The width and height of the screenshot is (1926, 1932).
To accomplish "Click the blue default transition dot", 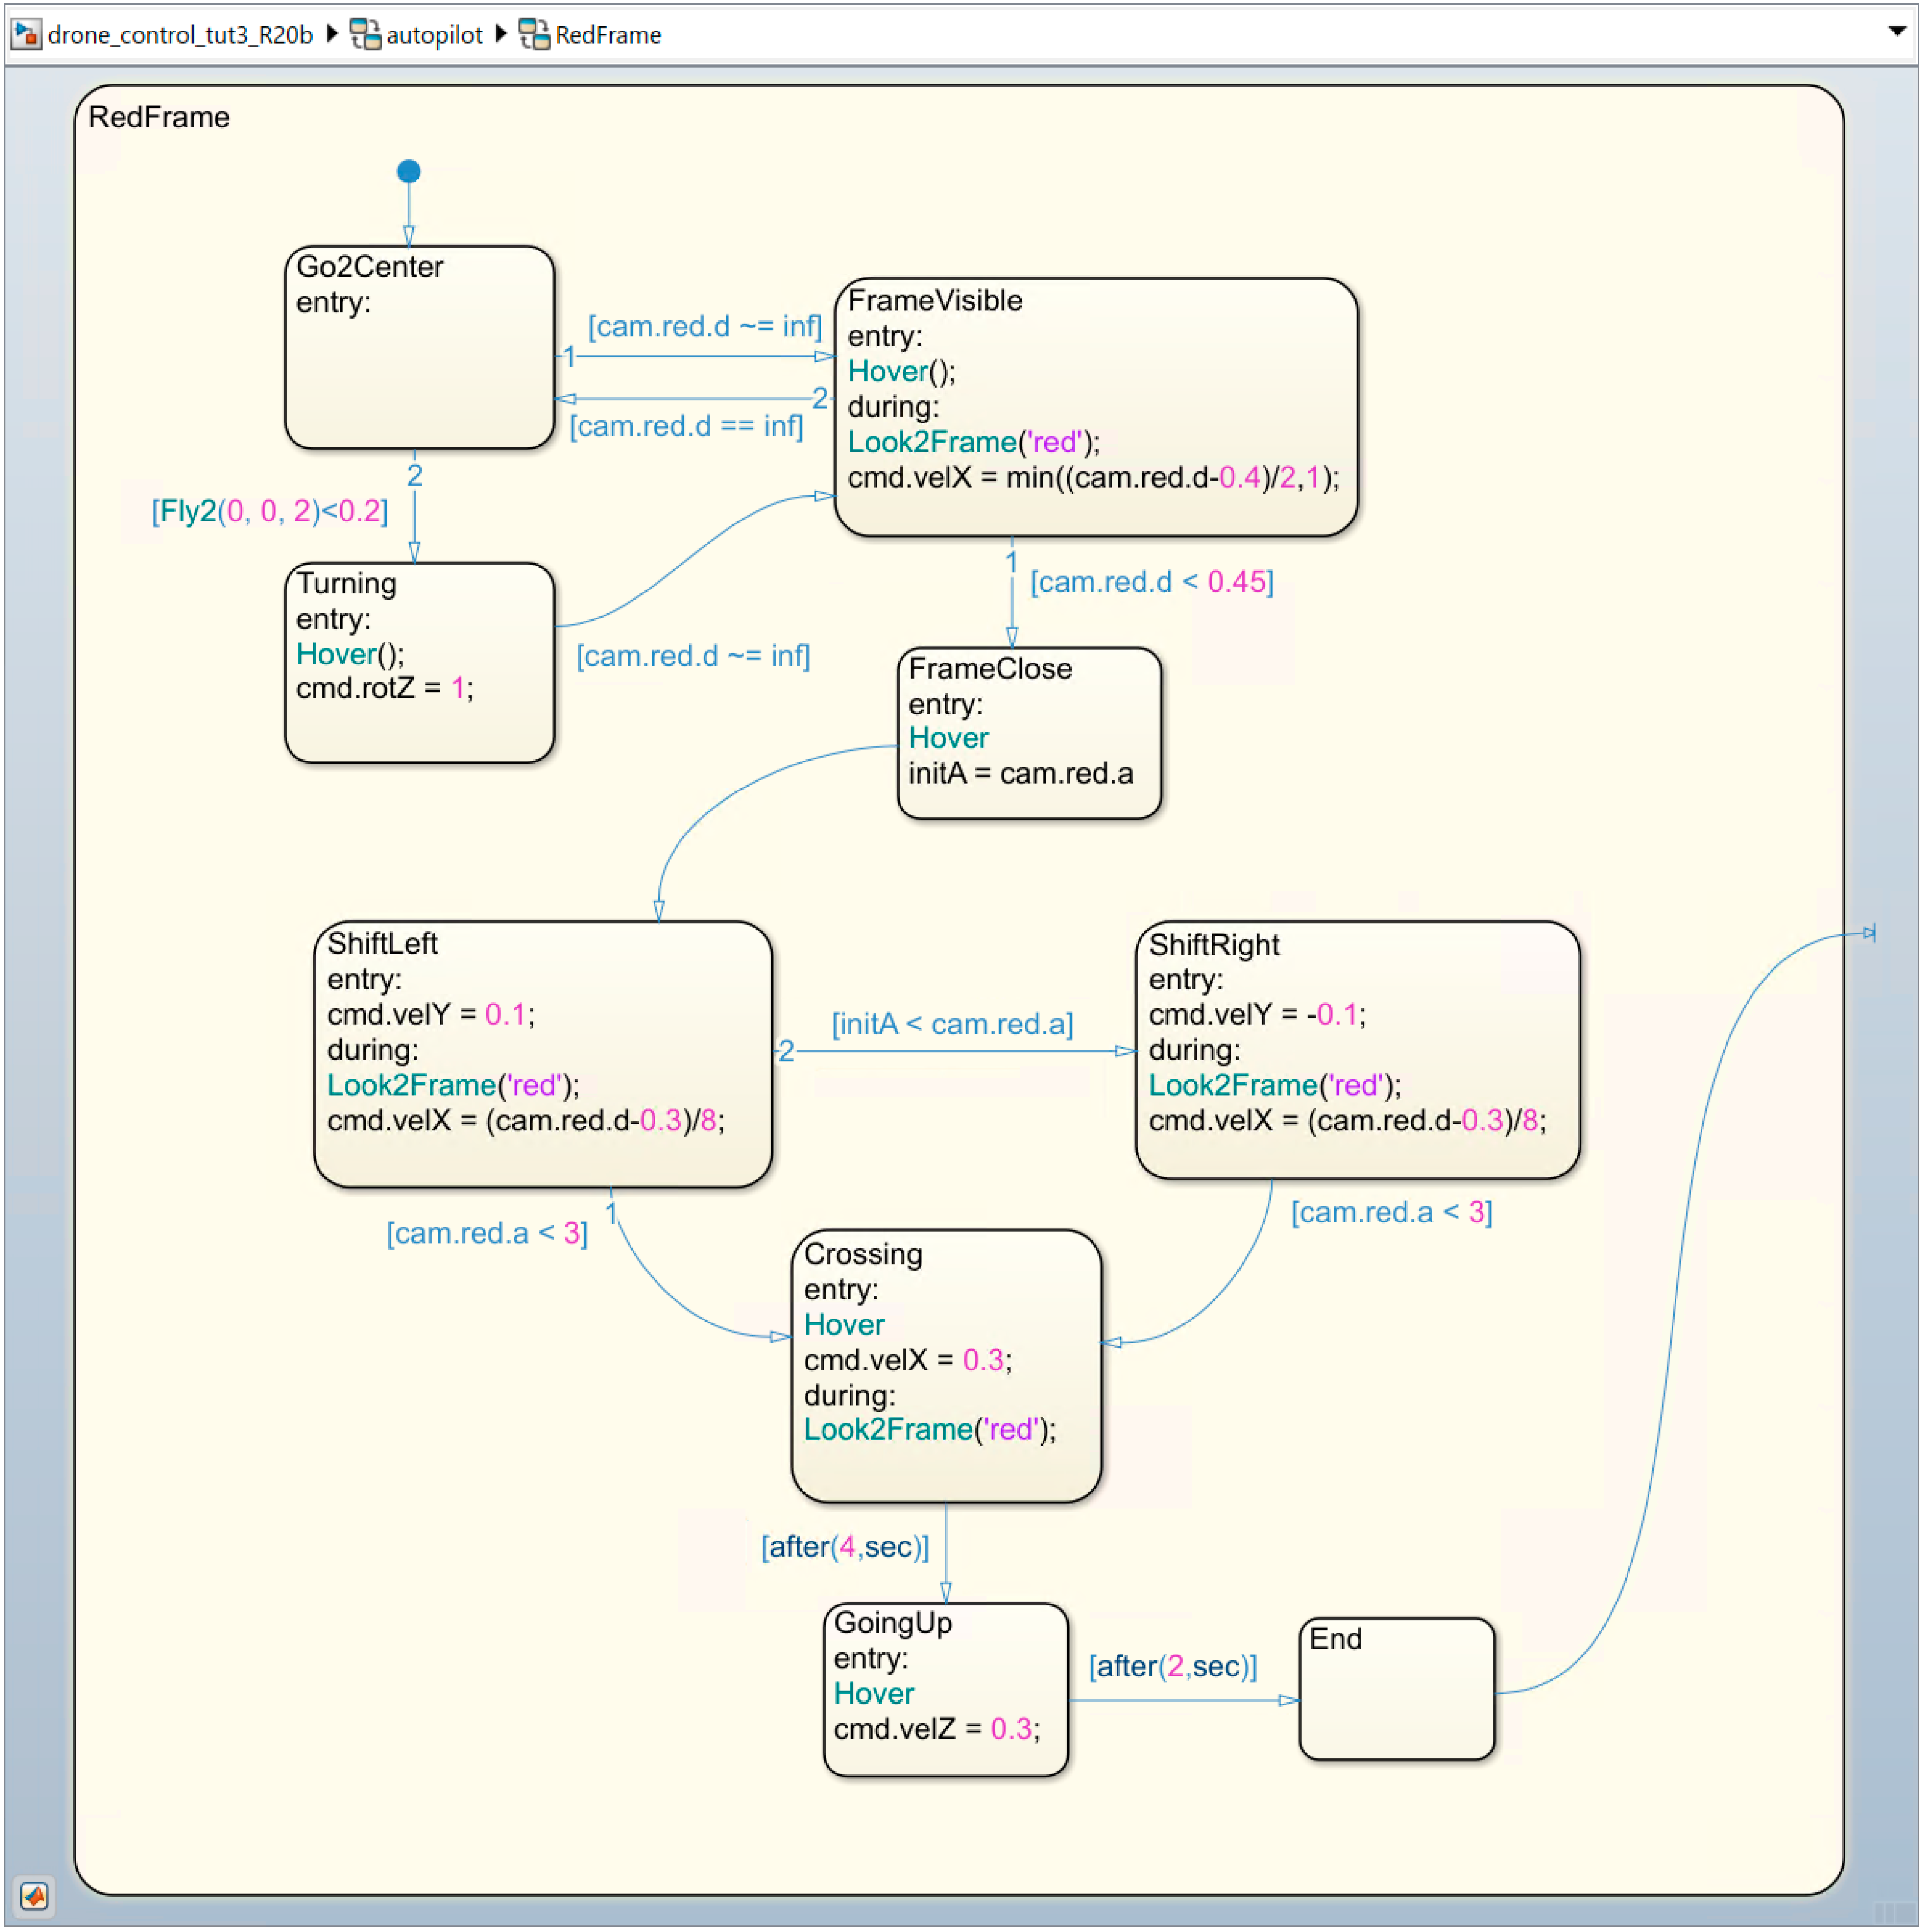I will (409, 172).
